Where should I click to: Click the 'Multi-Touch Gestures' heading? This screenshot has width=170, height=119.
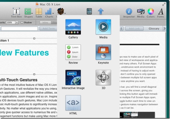tap(19, 80)
